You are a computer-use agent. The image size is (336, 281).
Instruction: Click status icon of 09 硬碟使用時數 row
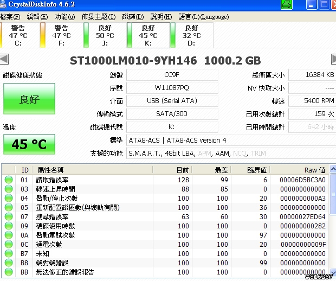click(9, 226)
